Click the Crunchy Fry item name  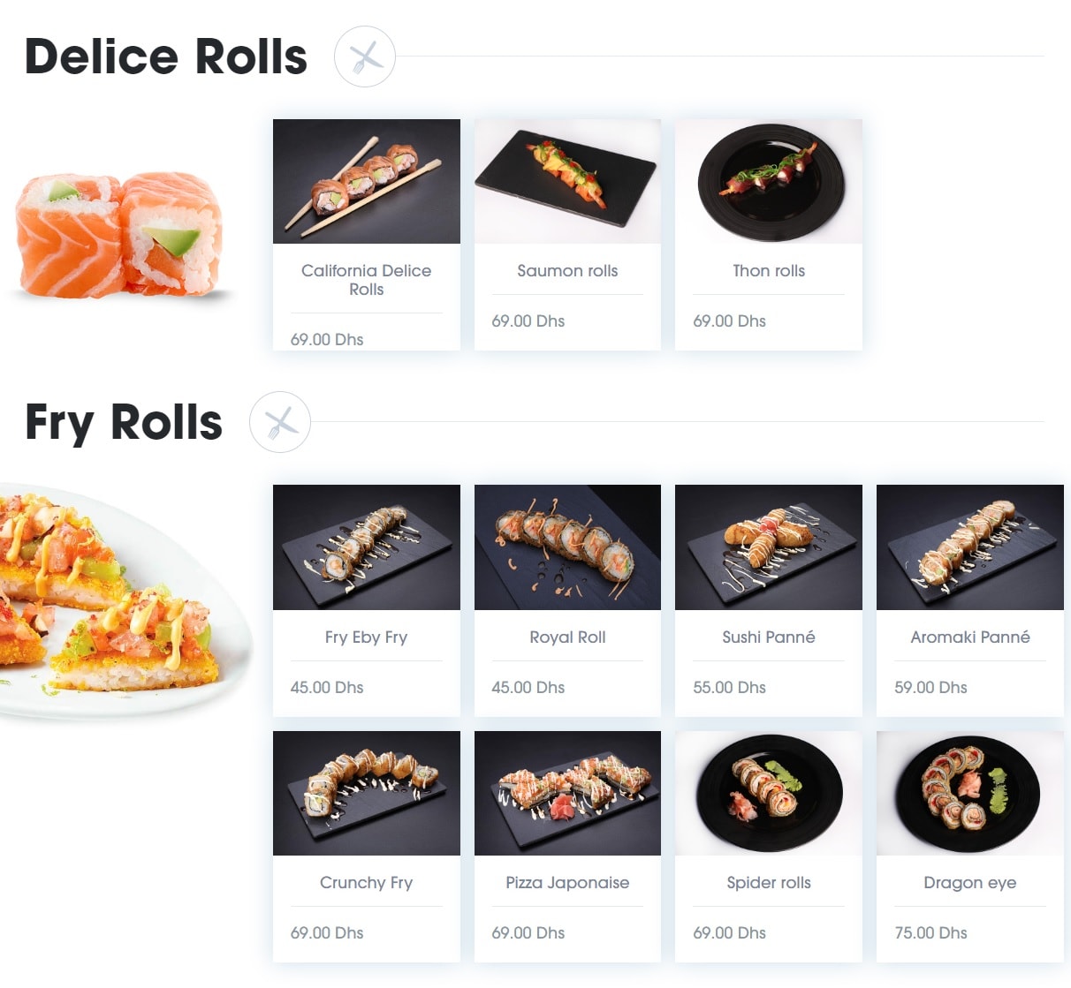(367, 882)
